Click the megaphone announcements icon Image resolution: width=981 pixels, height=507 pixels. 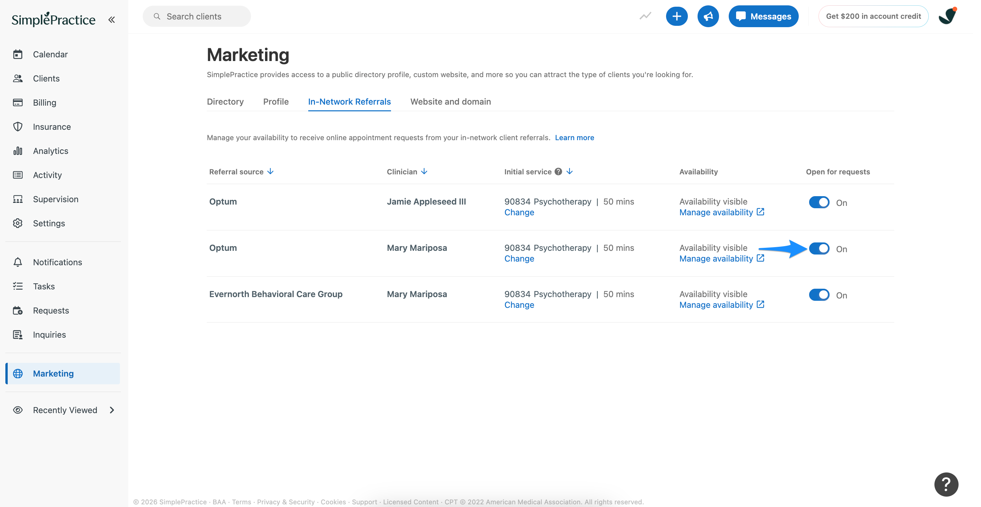coord(708,16)
